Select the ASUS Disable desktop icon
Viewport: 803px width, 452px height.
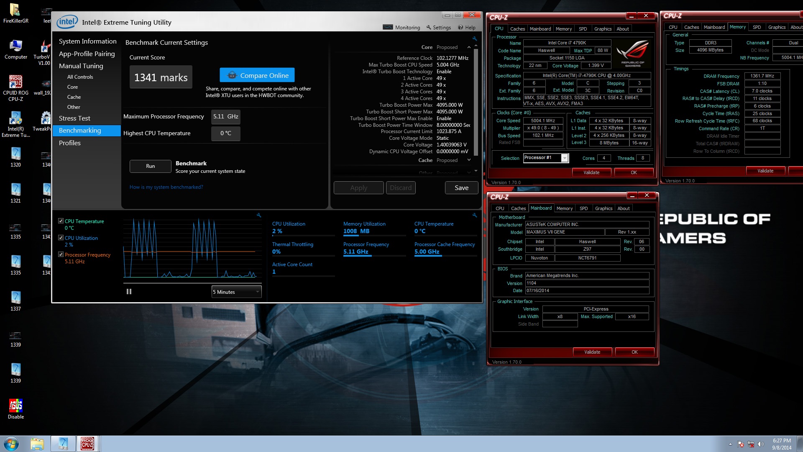point(16,409)
